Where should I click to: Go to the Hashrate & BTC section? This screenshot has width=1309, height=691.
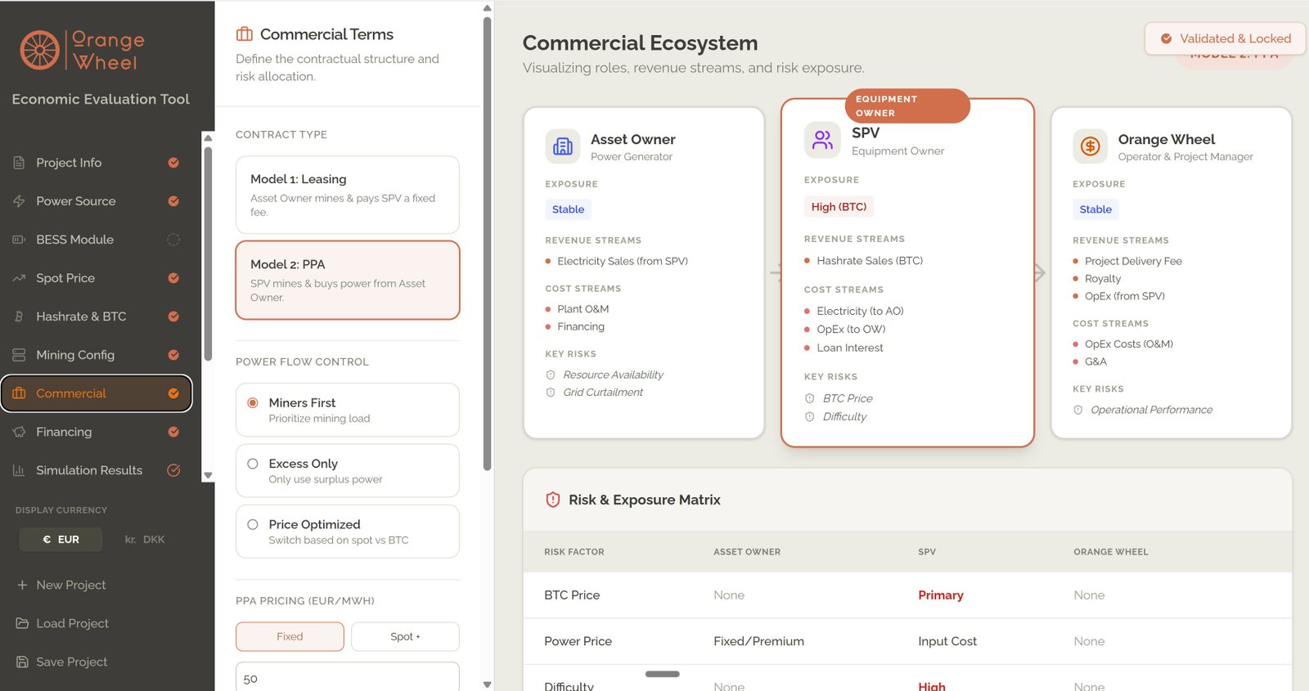point(97,316)
